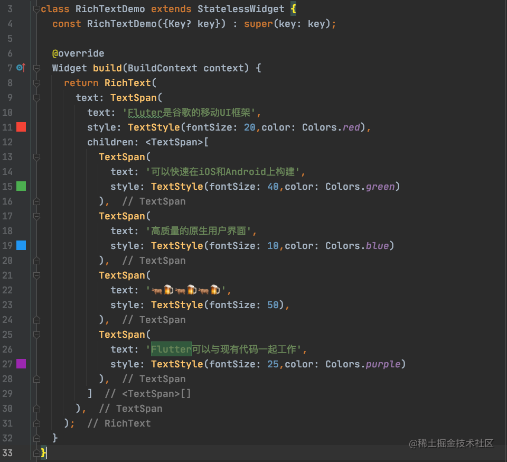Click the fold end marker on line 16
Viewport: 507px width, 462px height.
(x=36, y=201)
